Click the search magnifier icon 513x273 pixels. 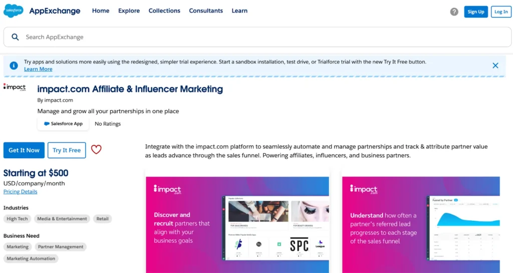(x=15, y=37)
